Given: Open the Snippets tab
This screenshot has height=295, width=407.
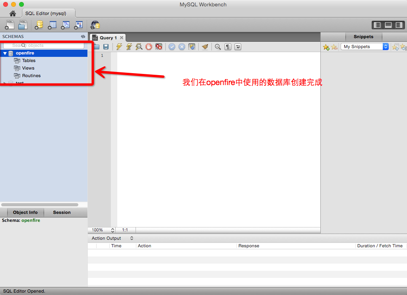Looking at the screenshot, I should pos(363,37).
